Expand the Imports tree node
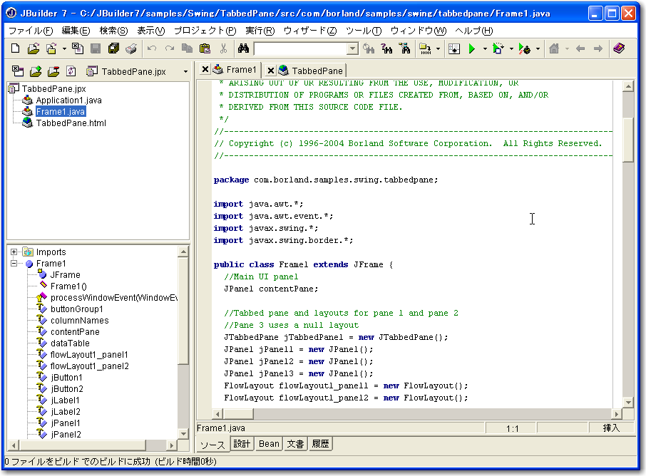 tap(14, 252)
